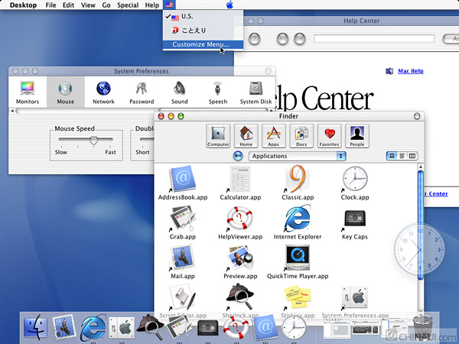Screen dimensions: 459x344
Task: Launch Internet Explorer from the Finder window
Action: click(x=297, y=223)
